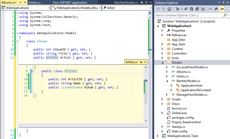Open the document tabs overflow dropdown
230x139 pixels.
pos(151,3)
